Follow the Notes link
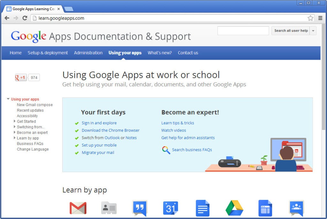The width and height of the screenshot is (327, 219). coord(131,138)
